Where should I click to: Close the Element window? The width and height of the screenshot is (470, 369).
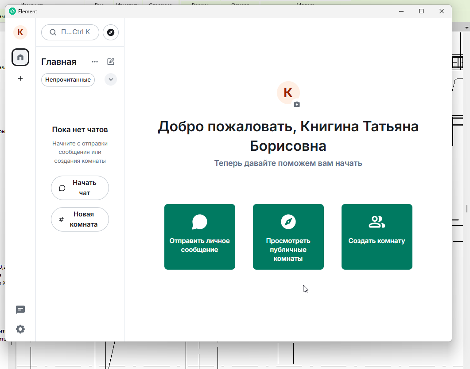tap(442, 11)
